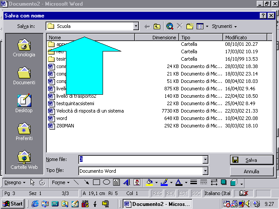Expand the Nome file dropdown
The image size is (279, 209).
[x=205, y=160]
